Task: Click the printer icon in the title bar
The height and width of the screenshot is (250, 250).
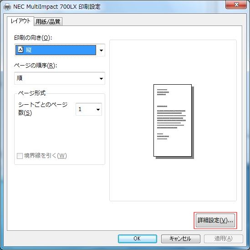Action: (7, 6)
